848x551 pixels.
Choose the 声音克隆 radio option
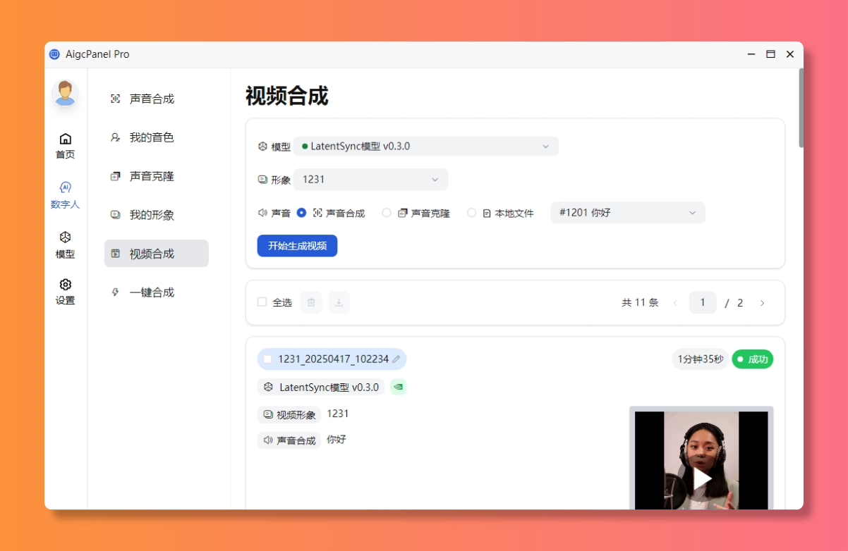(x=387, y=213)
